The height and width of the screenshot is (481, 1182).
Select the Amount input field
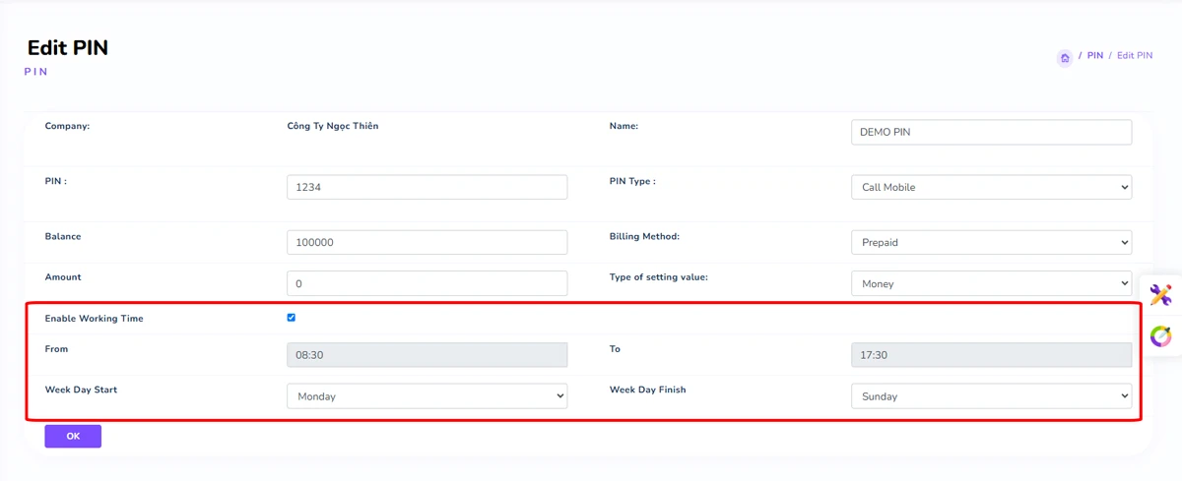pos(427,283)
